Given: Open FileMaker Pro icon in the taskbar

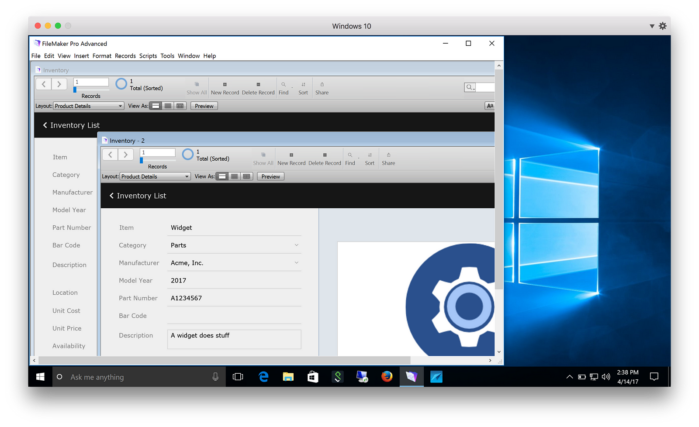Looking at the screenshot, I should coord(412,377).
